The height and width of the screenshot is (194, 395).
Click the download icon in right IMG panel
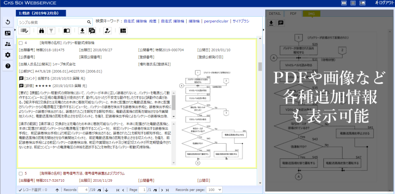pyautogui.click(x=271, y=23)
